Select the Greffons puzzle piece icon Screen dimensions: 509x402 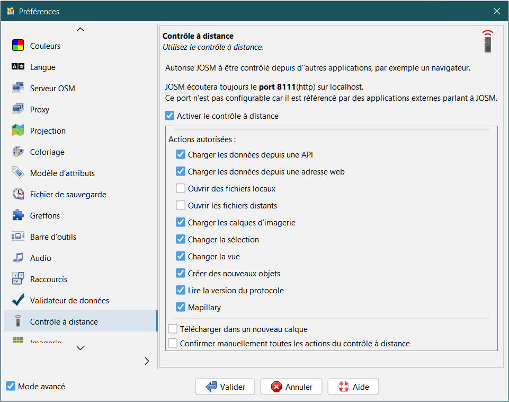tap(18, 216)
